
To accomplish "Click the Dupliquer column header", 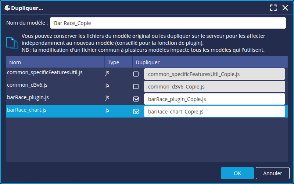I will [x=209, y=62].
